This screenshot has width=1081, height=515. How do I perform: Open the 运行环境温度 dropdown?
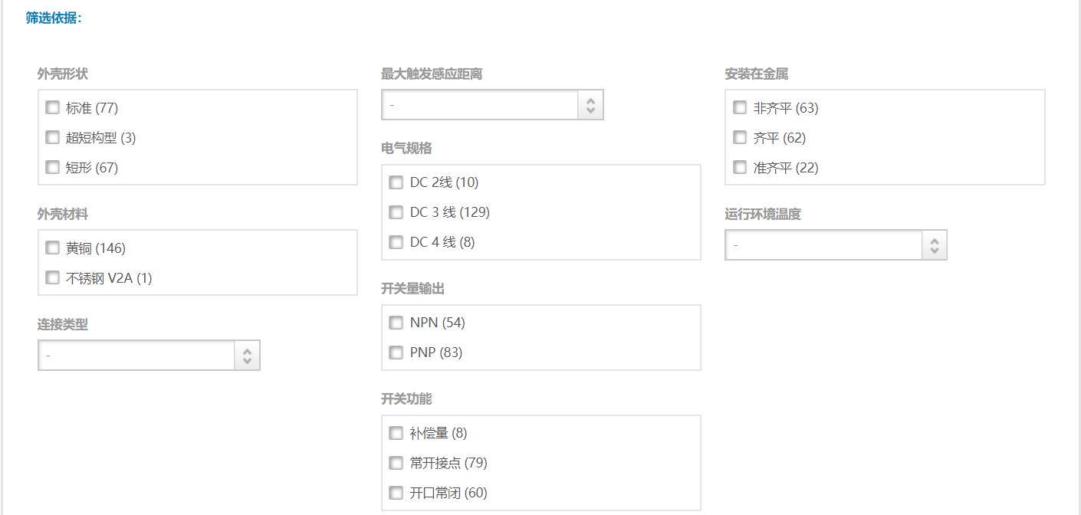(x=836, y=245)
